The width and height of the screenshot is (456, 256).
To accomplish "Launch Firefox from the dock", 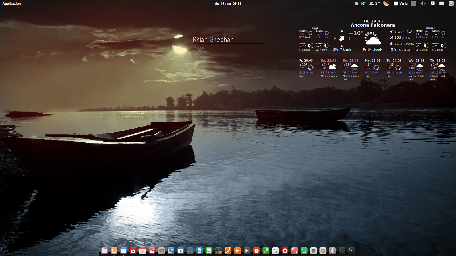I will [114, 251].
